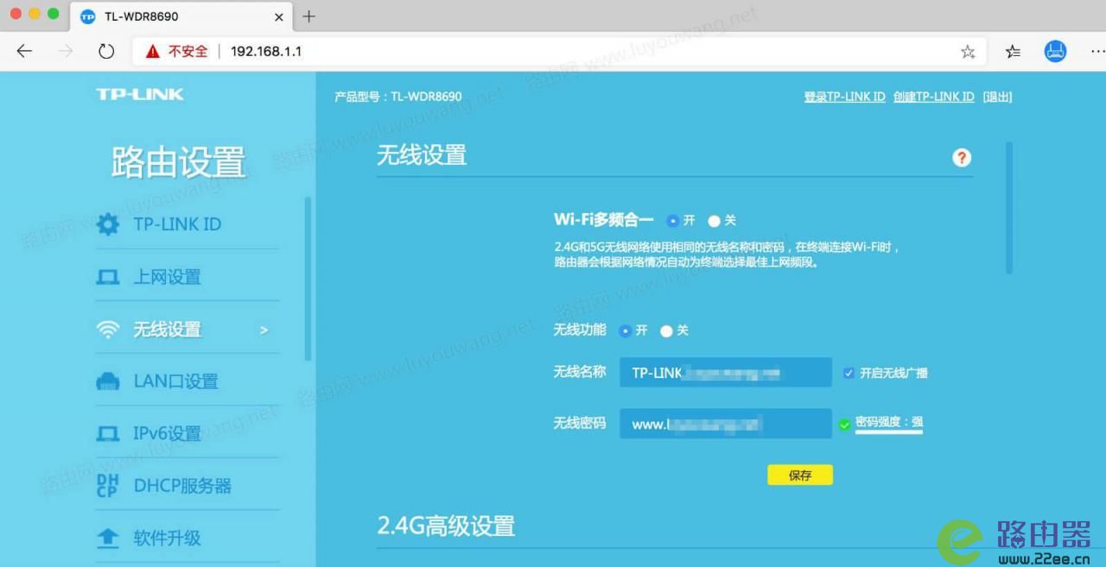This screenshot has height=567, width=1106.
Task: Toggle the 开启无线广播 checkbox
Action: (x=849, y=373)
